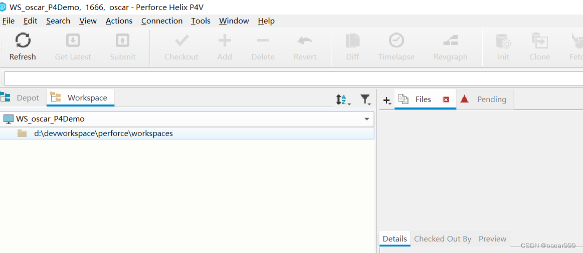Click the Delete minus toolbar icon

(263, 40)
